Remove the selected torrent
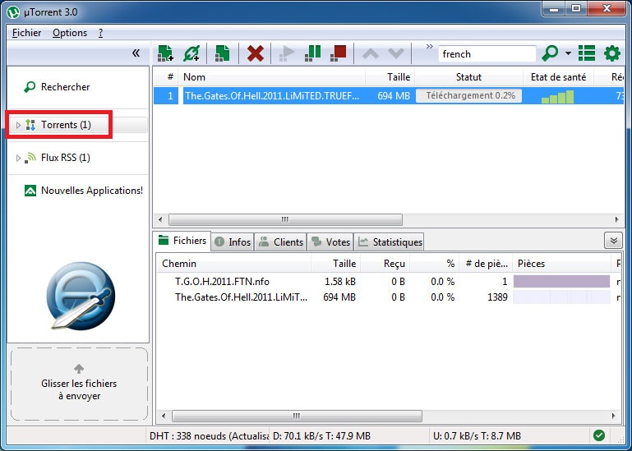Viewport: 632px width, 451px height. (x=255, y=53)
